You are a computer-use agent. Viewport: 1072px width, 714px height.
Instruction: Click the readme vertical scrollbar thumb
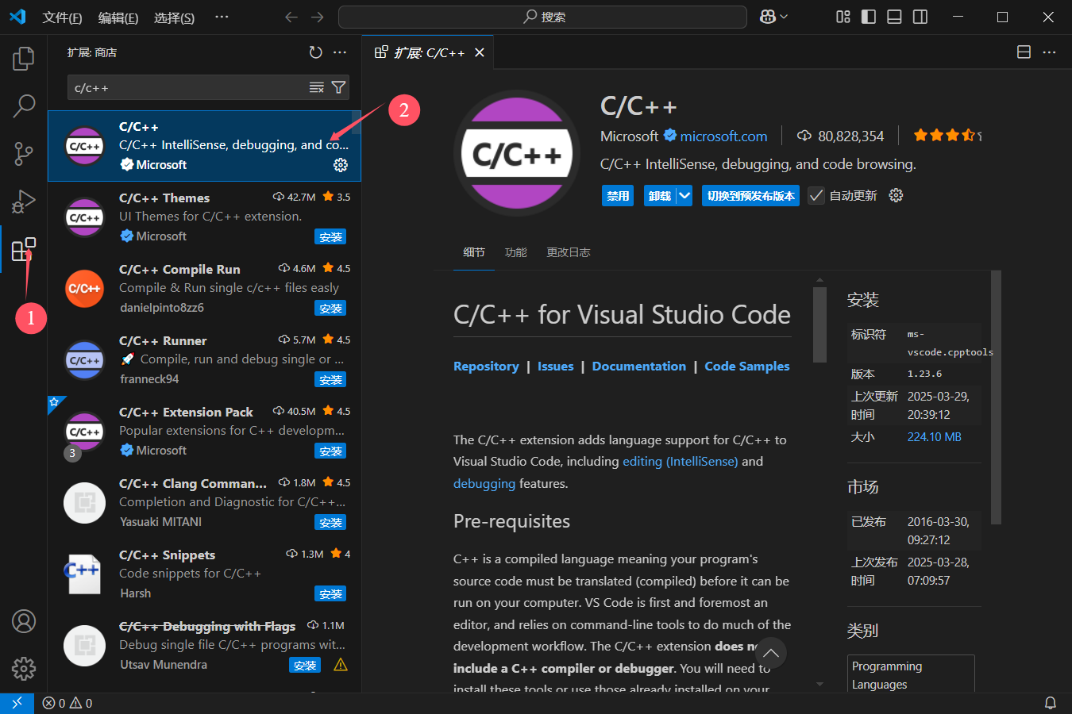(819, 324)
